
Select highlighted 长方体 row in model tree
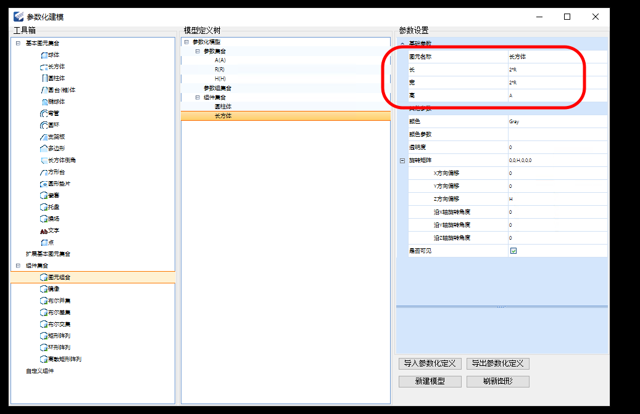coord(286,116)
